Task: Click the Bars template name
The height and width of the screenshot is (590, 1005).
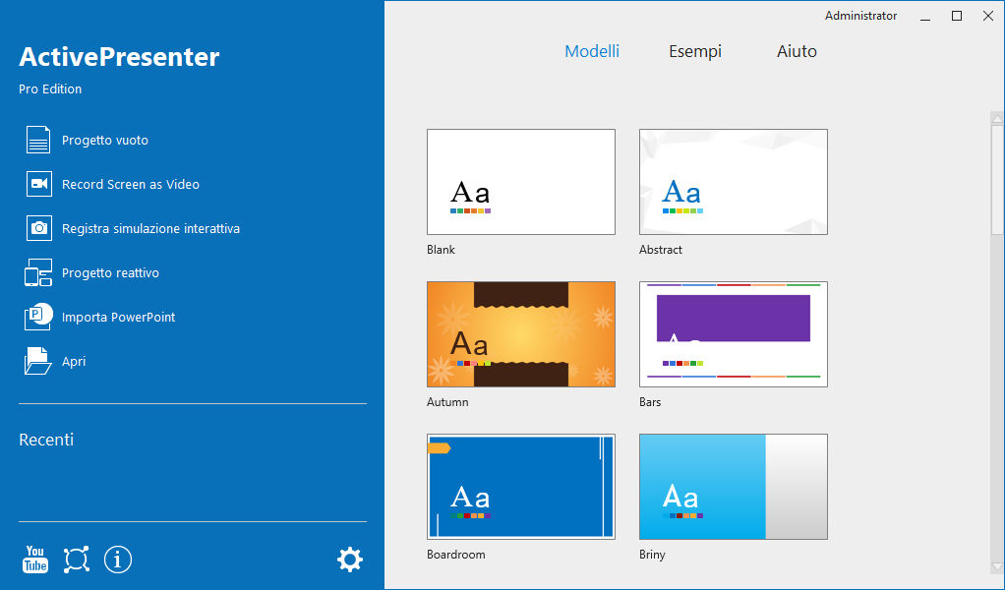Action: (650, 402)
